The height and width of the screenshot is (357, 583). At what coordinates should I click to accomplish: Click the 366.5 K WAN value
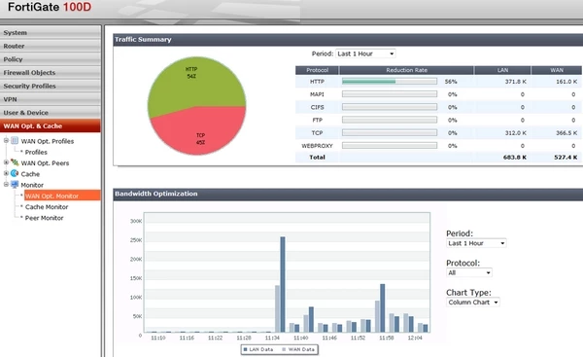pyautogui.click(x=566, y=132)
